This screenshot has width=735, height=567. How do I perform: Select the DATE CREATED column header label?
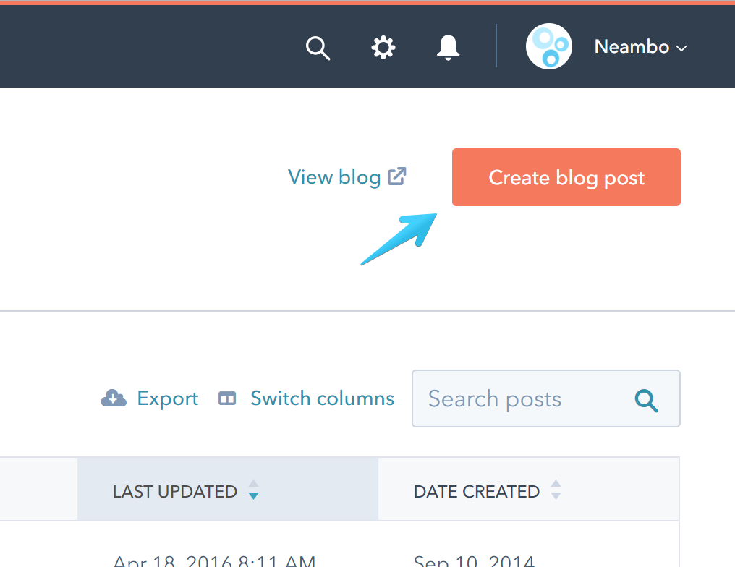[x=477, y=492]
